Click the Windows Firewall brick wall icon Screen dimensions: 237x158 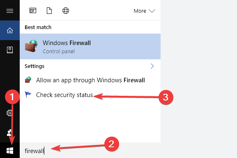pyautogui.click(x=31, y=46)
